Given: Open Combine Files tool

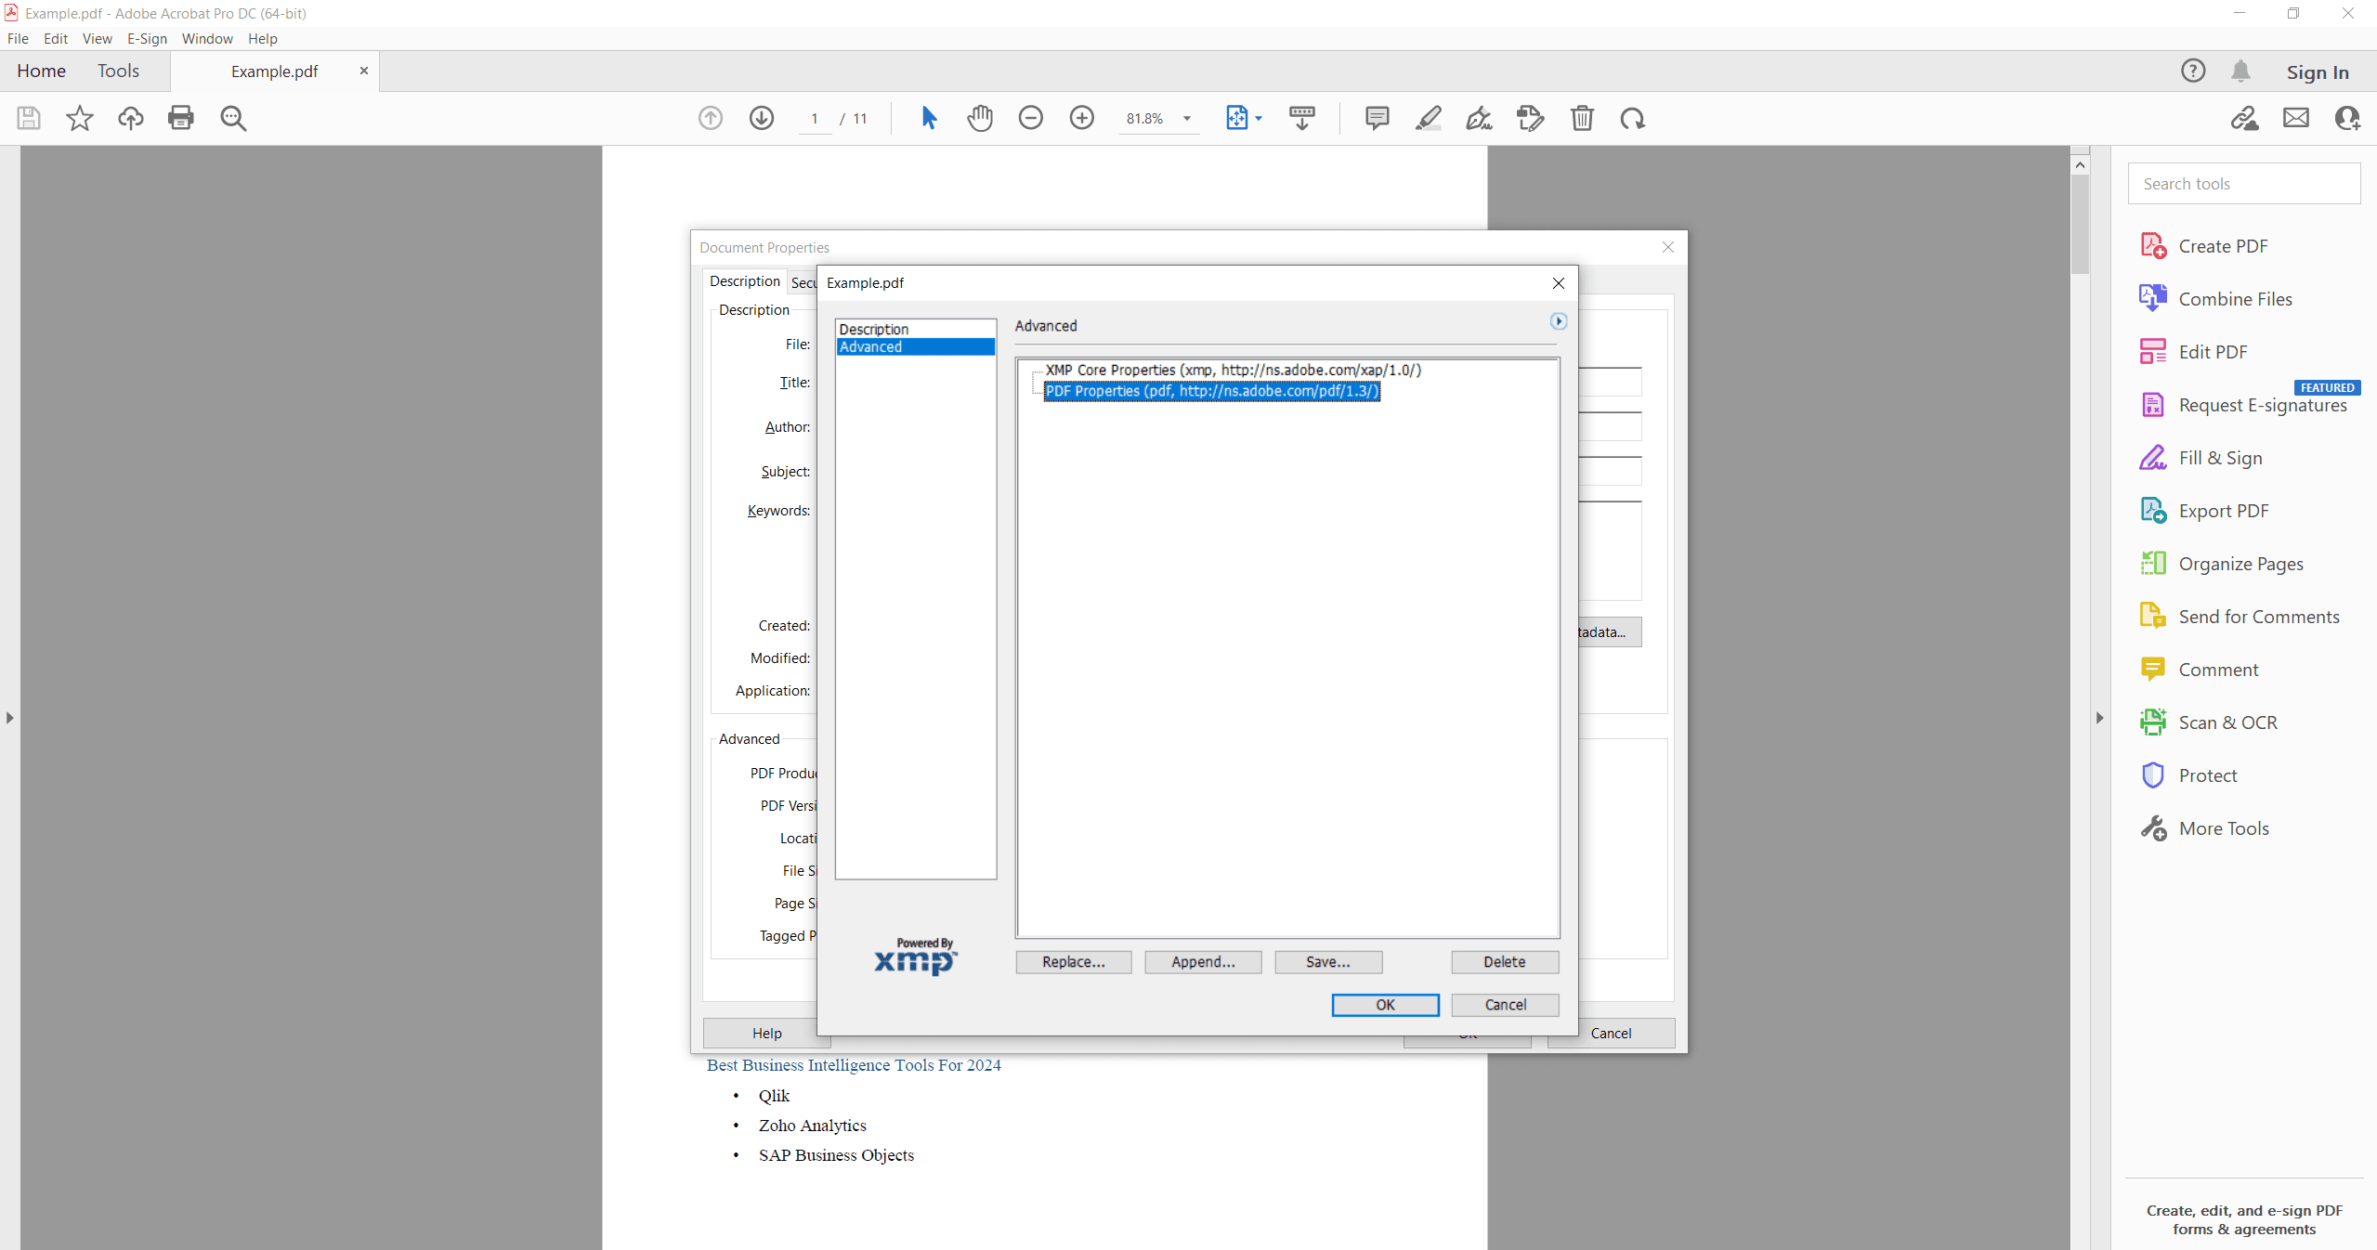Looking at the screenshot, I should point(2215,299).
